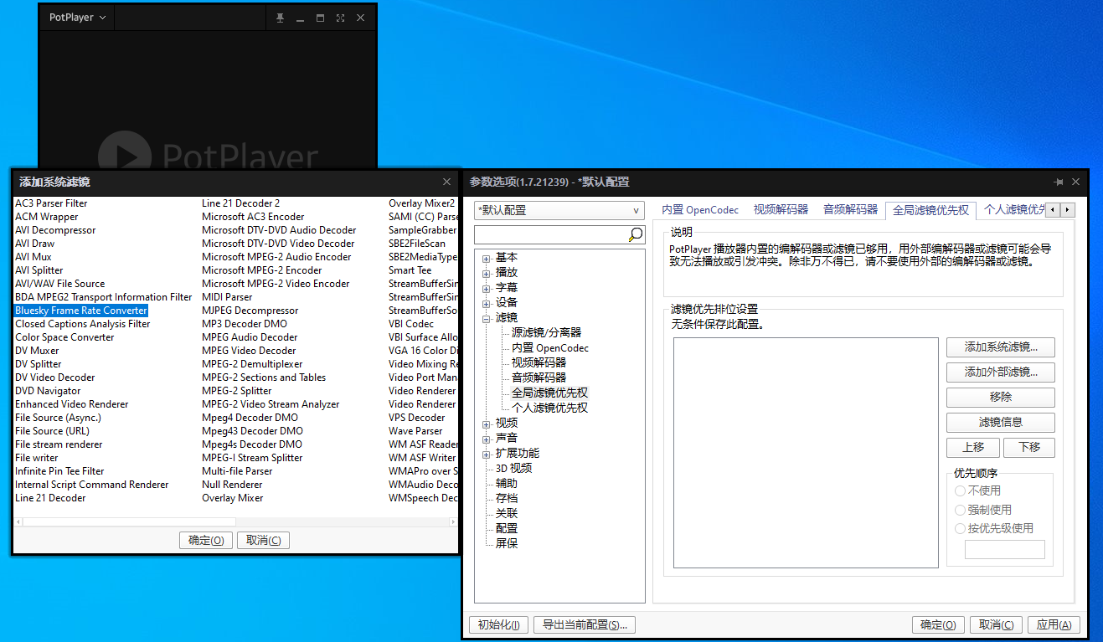Viewport: 1103px width, 642px height.
Task: Click 取消(C) in 添加系统滤镜 dialog
Action: pyautogui.click(x=263, y=541)
